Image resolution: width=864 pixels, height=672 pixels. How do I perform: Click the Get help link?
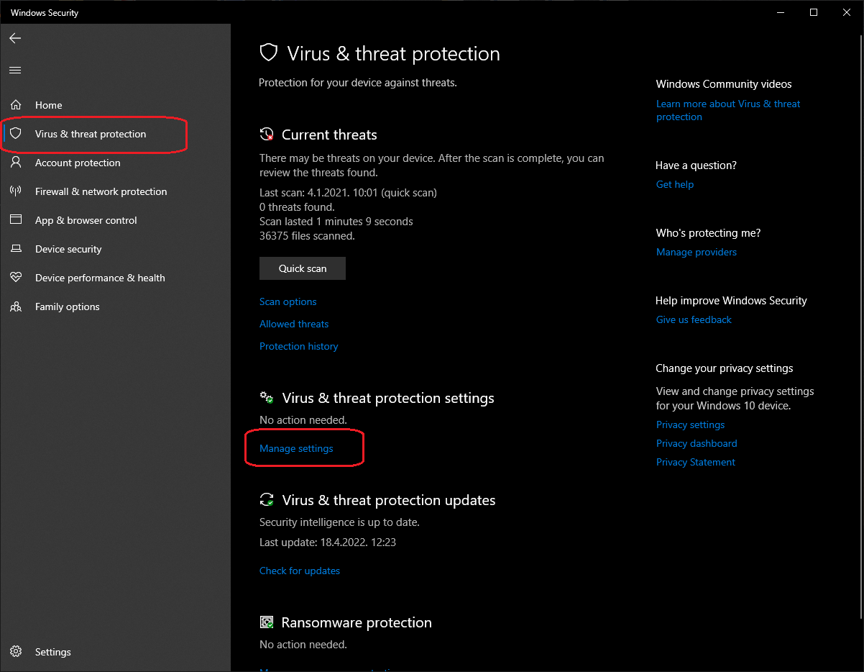675,184
